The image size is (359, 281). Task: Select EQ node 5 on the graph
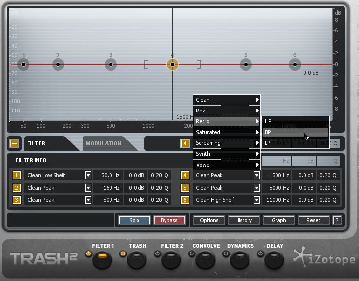(x=246, y=64)
